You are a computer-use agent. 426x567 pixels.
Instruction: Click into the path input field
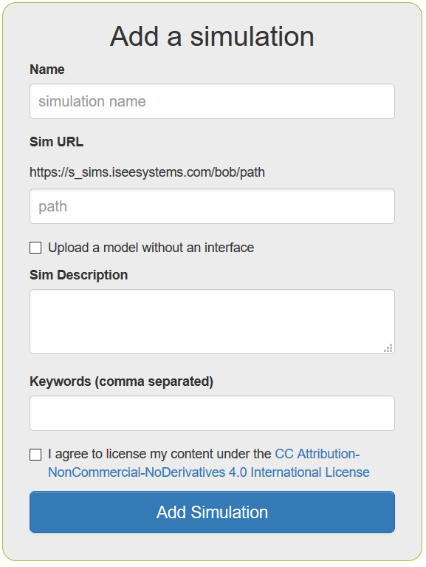coord(213,206)
